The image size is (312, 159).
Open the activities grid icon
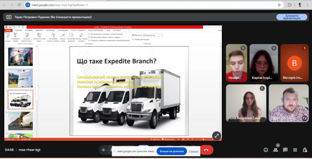click(295, 150)
